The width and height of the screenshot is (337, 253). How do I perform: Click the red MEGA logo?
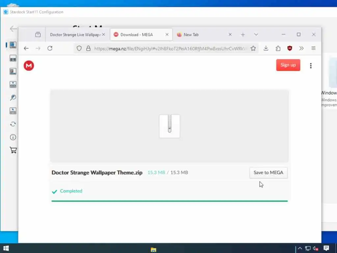29,66
